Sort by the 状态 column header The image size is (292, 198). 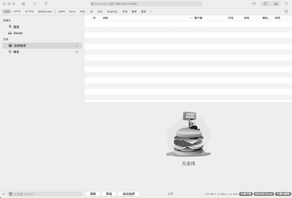coord(247,18)
